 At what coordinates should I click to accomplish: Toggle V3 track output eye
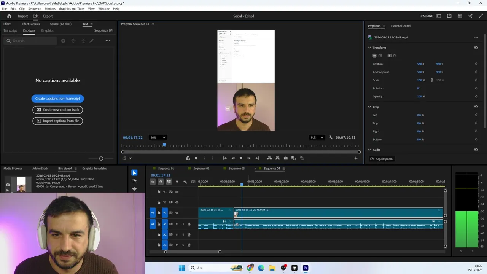[177, 192]
